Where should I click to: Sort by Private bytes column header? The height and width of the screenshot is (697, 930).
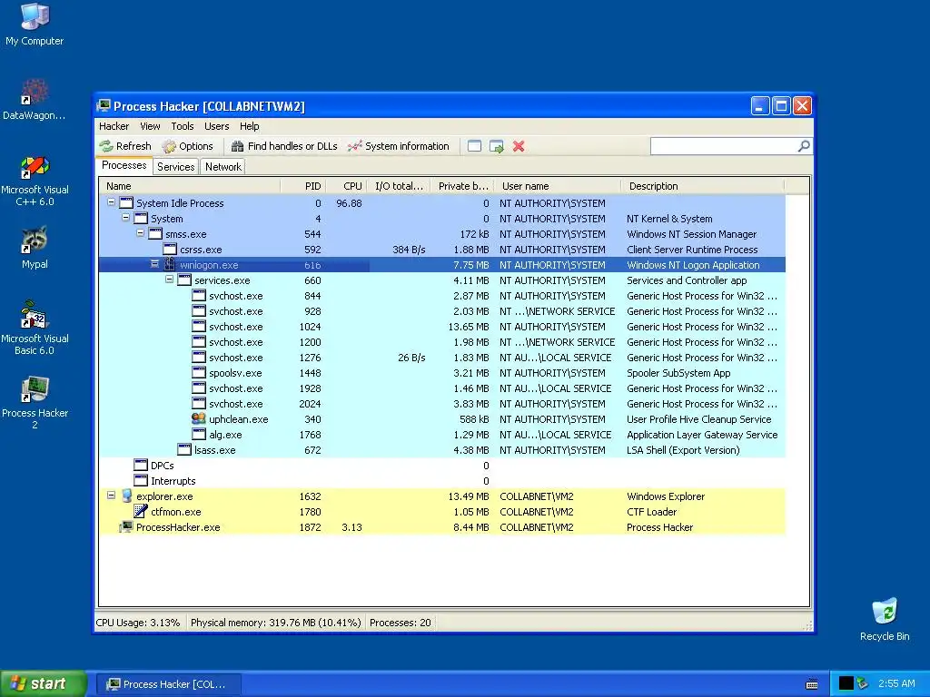pyautogui.click(x=462, y=186)
